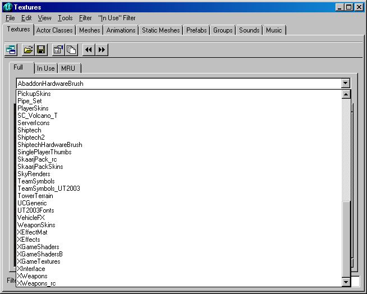Switch to the Actor Classes tab
Screen dimensions: 367x294
[x=54, y=30]
